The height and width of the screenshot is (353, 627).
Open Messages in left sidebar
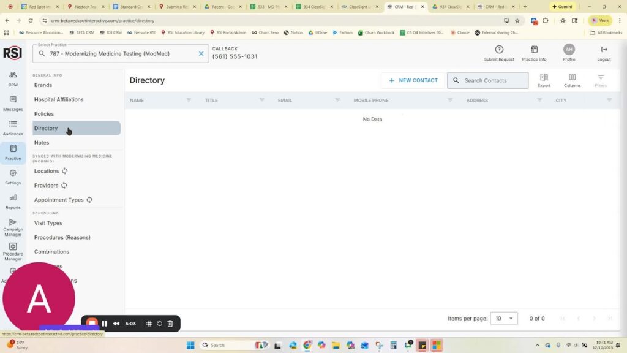click(13, 99)
